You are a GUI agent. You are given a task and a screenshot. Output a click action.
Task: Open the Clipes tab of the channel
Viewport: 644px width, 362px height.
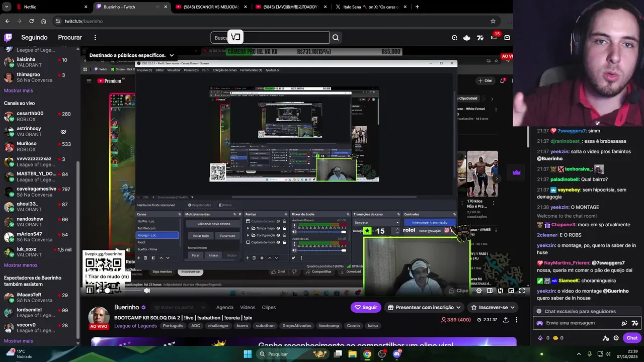(269, 307)
